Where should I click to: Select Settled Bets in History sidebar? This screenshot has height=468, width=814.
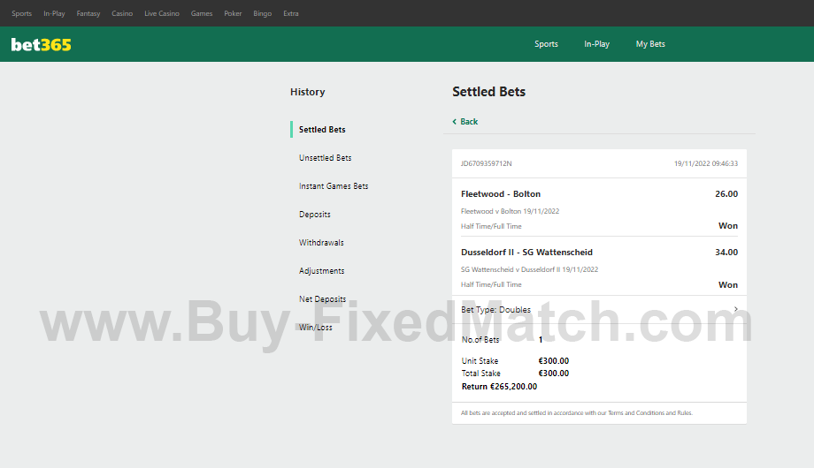(x=322, y=130)
